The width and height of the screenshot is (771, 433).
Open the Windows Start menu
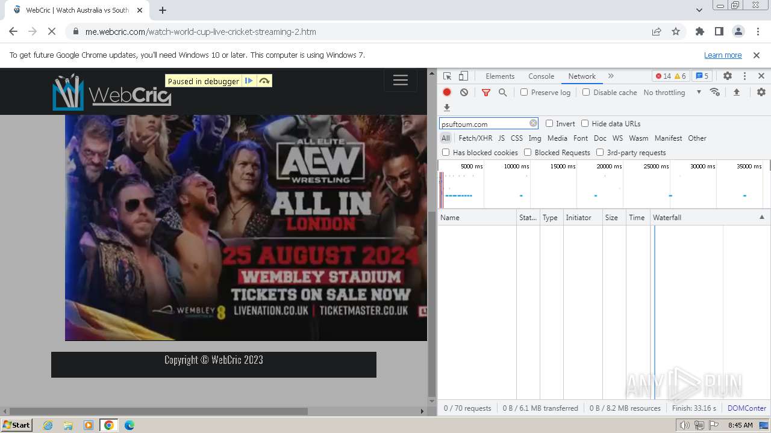(x=16, y=425)
